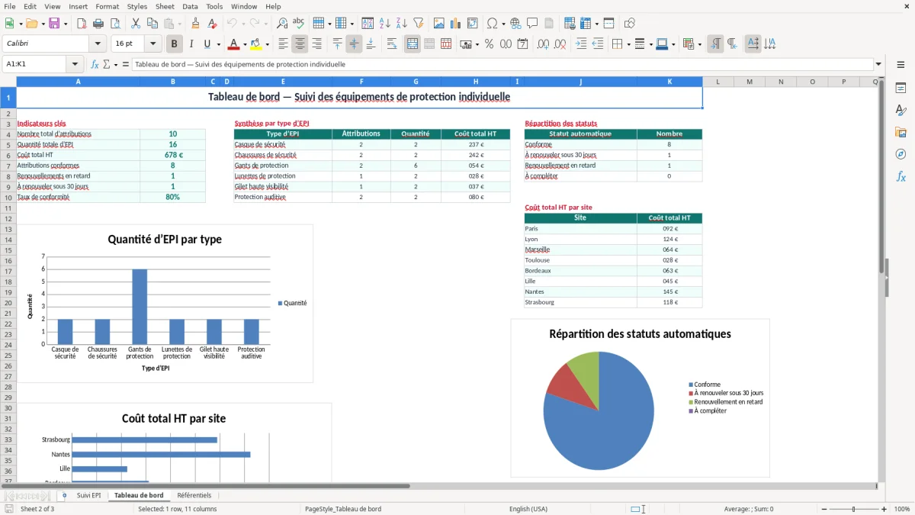
Task: Format selection as date
Action: coord(522,44)
